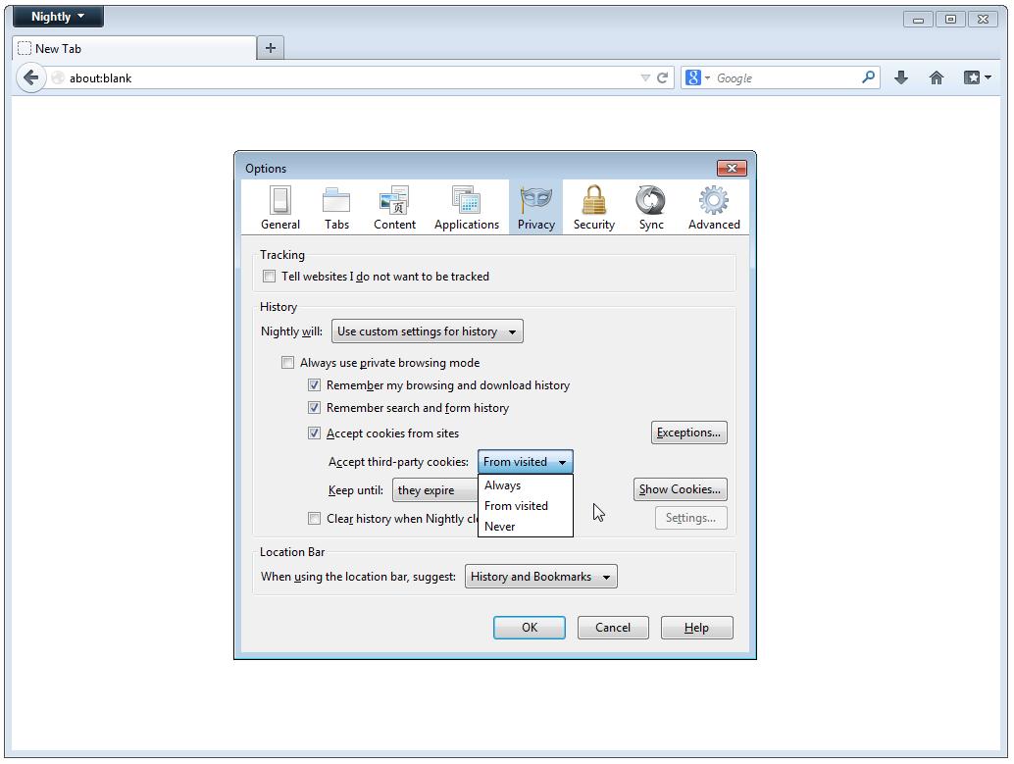Click the Reload page icon

pyautogui.click(x=662, y=78)
